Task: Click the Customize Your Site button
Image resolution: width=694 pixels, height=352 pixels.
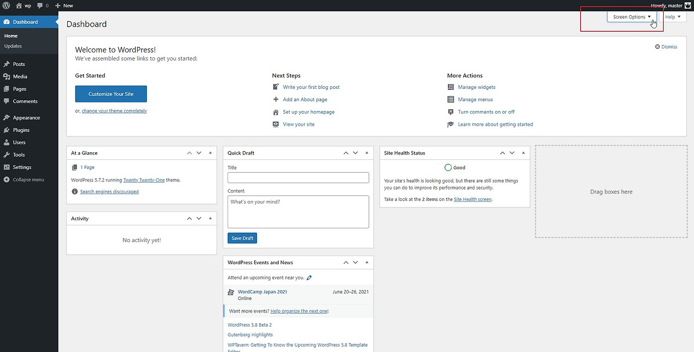Action: pyautogui.click(x=111, y=94)
